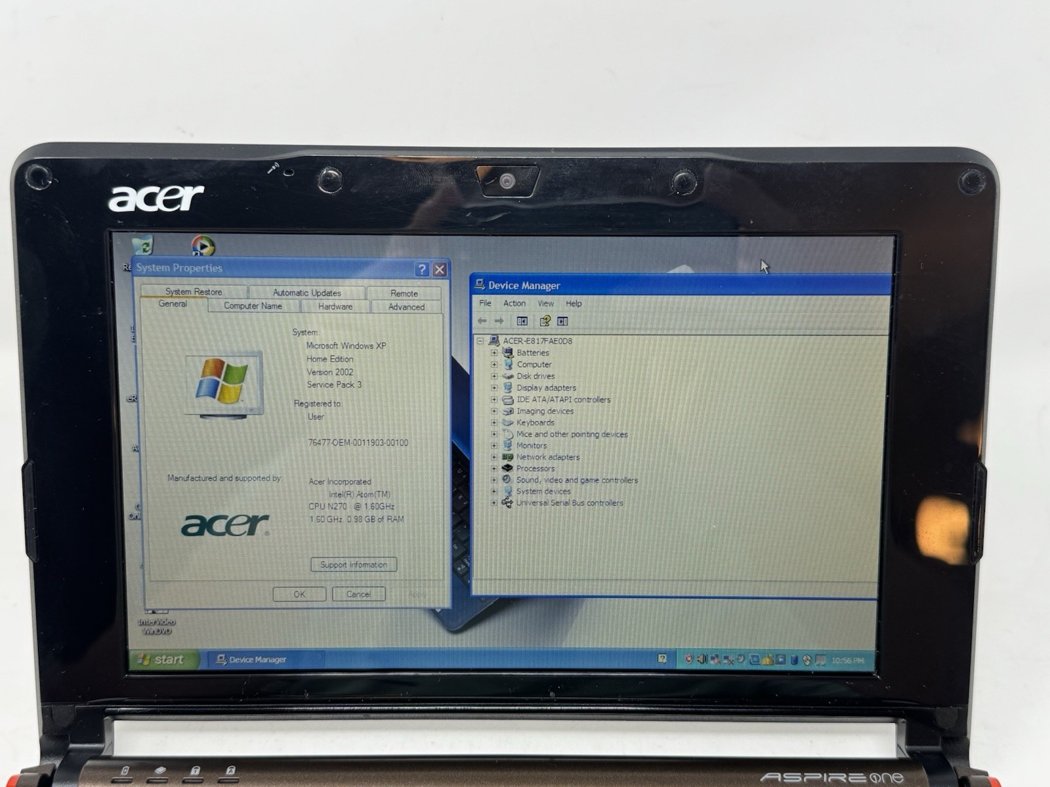Click the Windows start button

click(163, 659)
